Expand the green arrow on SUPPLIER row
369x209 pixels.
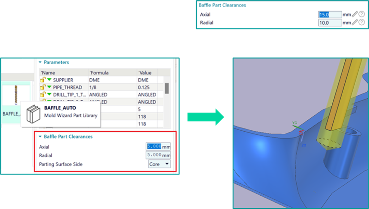(x=50, y=80)
